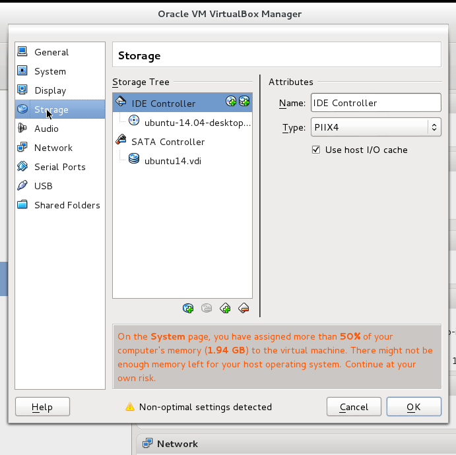This screenshot has width=456, height=455.
Task: Click the Network adapters icon in sidebar
Action: pos(22,147)
